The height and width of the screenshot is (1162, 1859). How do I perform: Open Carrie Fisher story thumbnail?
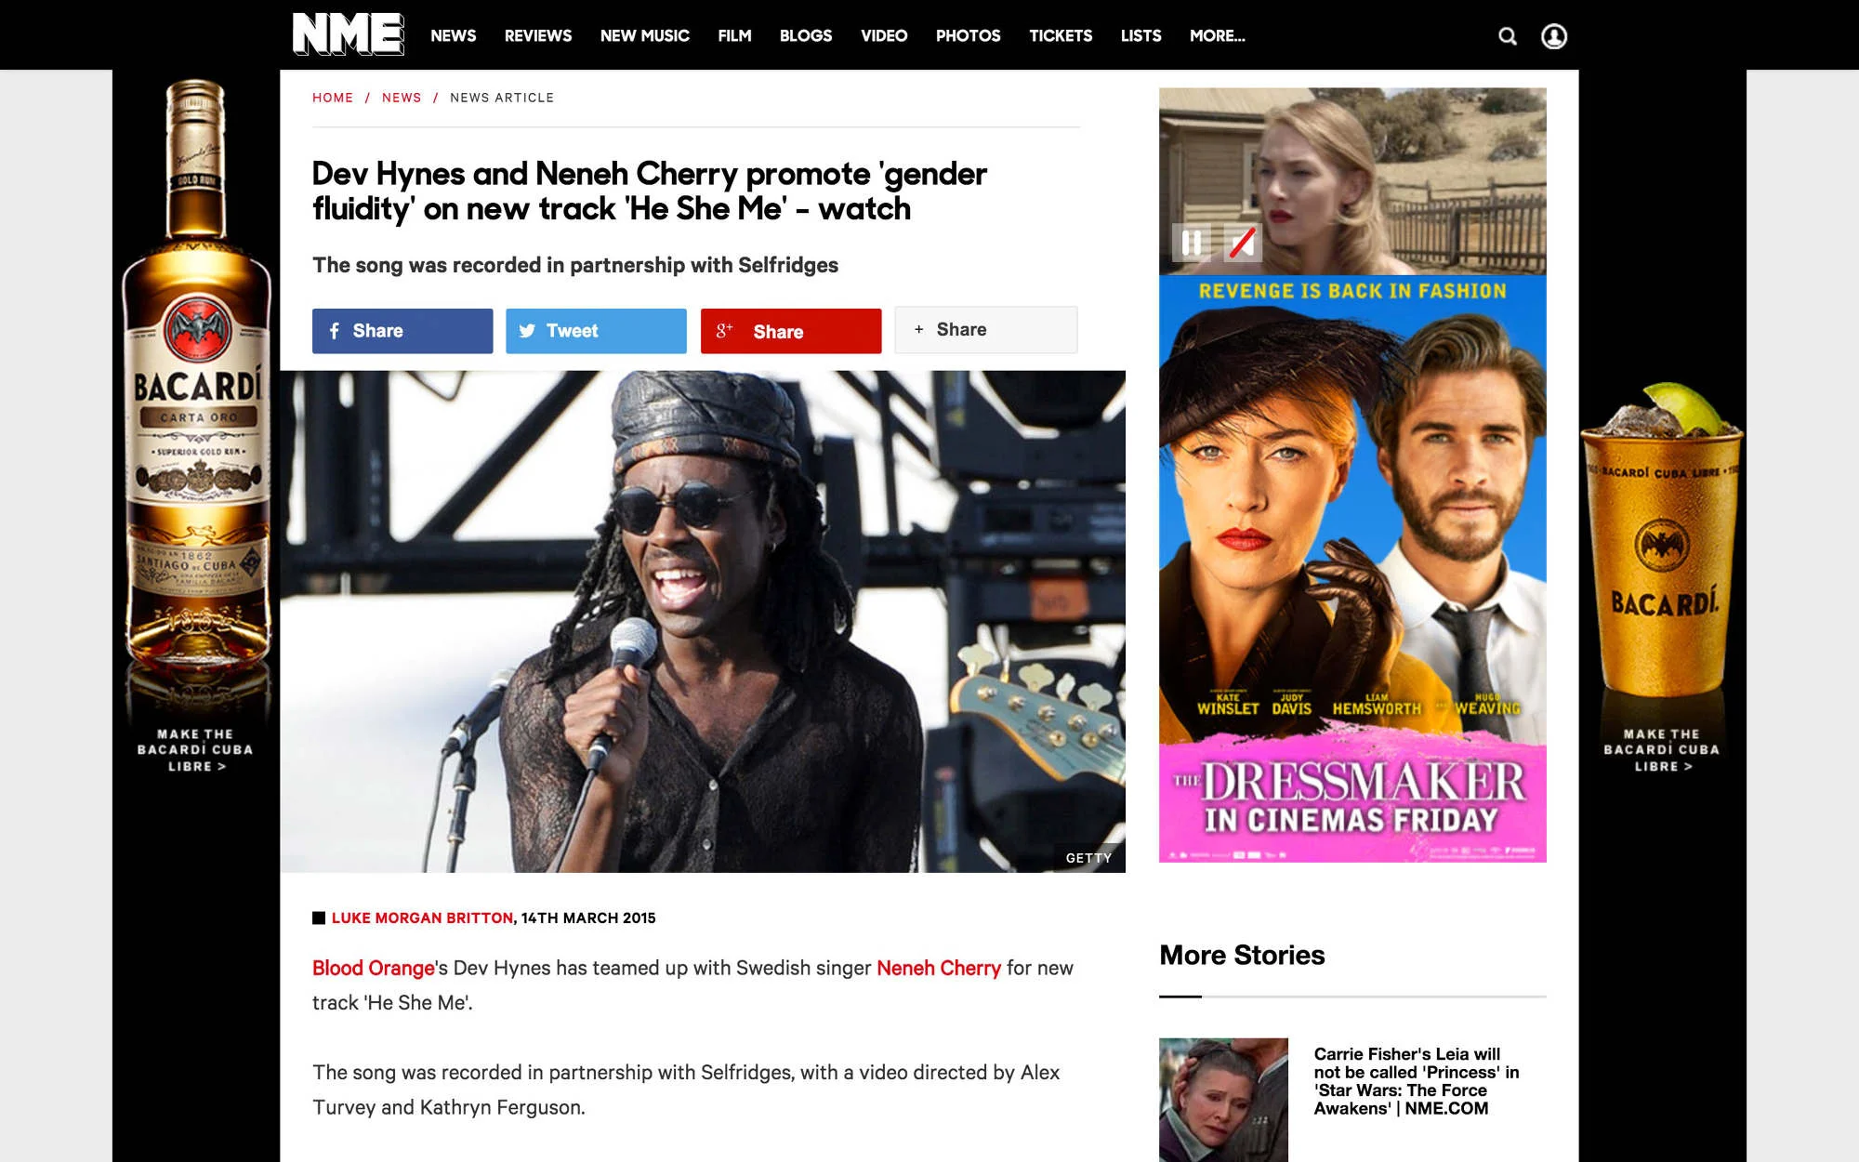[1223, 1099]
